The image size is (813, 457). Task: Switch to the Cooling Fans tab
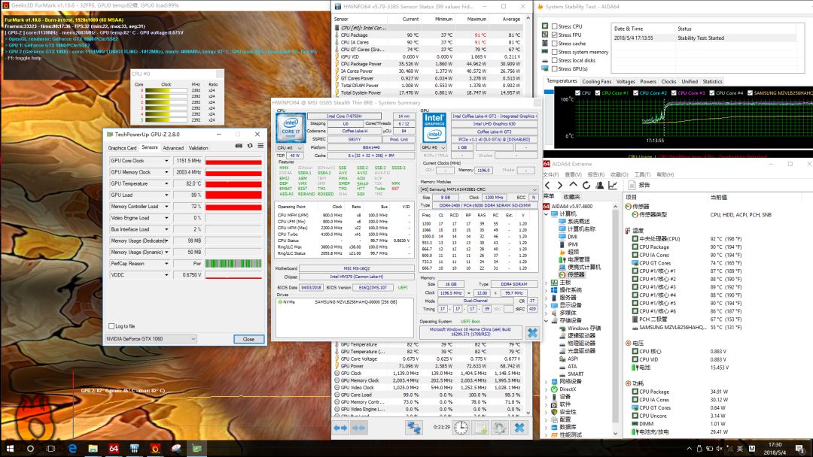(596, 81)
